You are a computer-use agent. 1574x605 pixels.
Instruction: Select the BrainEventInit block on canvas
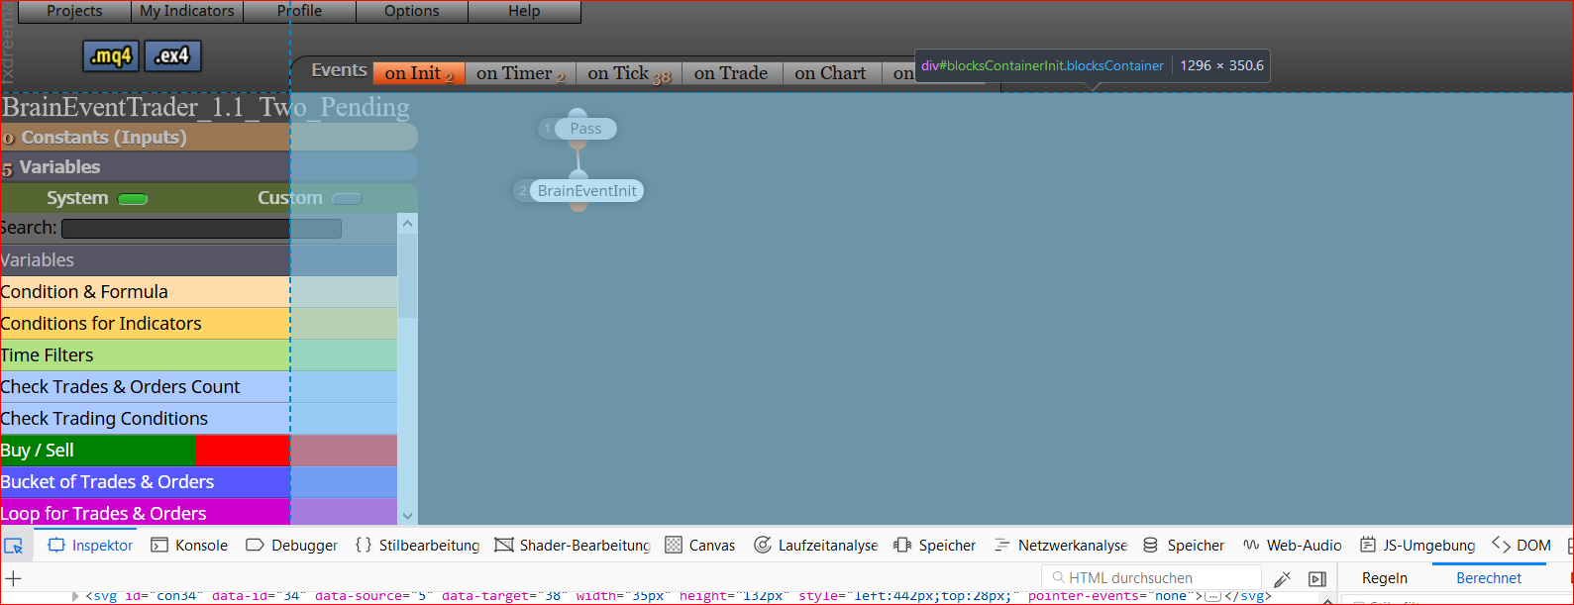(x=587, y=191)
